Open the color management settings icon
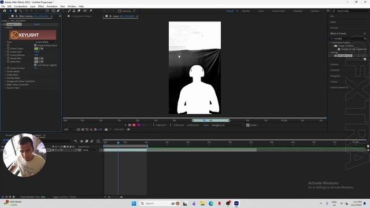The height and width of the screenshot is (208, 370). pyautogui.click(x=95, y=129)
